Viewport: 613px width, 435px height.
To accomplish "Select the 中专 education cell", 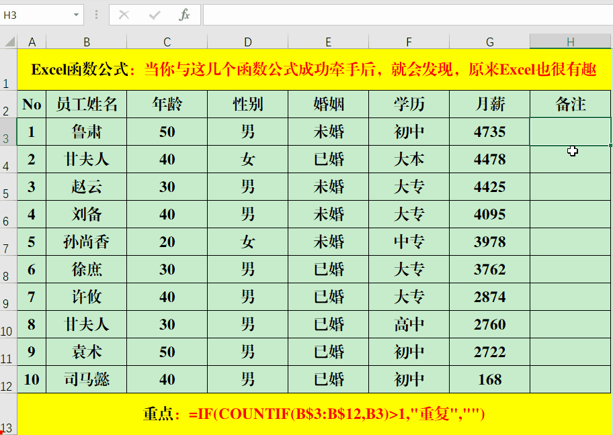I will (x=409, y=242).
